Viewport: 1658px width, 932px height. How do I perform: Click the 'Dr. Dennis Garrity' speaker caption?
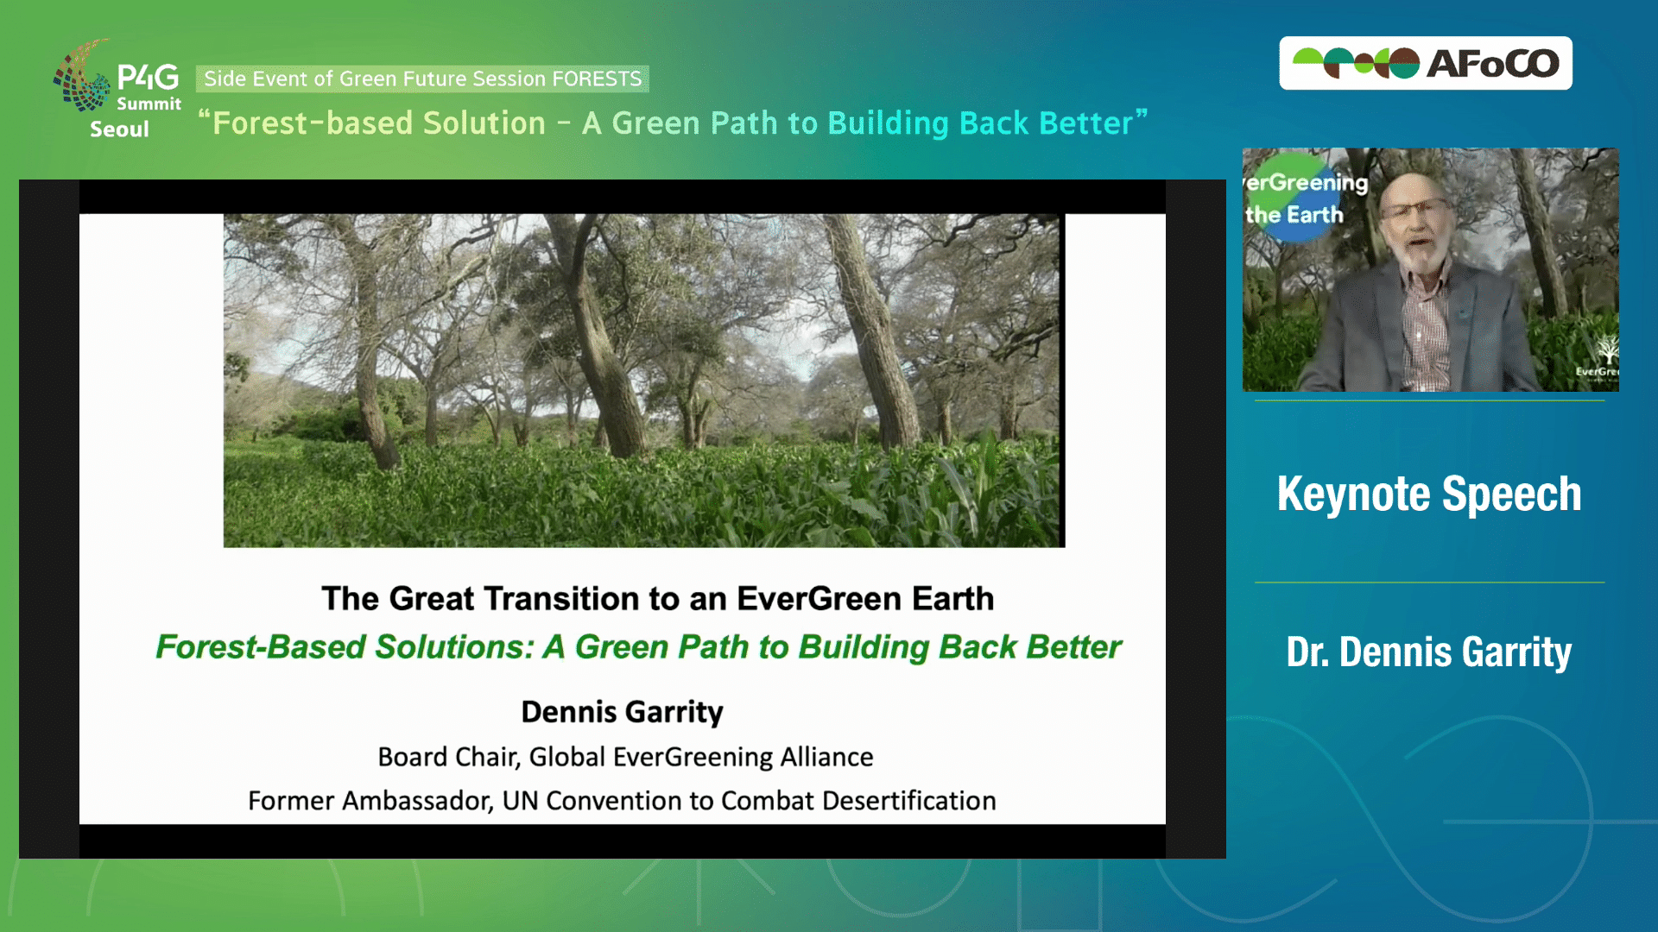(x=1429, y=652)
